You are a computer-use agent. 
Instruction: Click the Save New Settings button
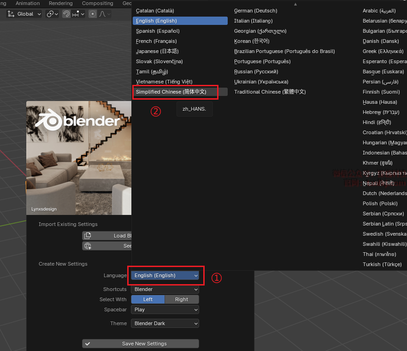tap(141, 344)
